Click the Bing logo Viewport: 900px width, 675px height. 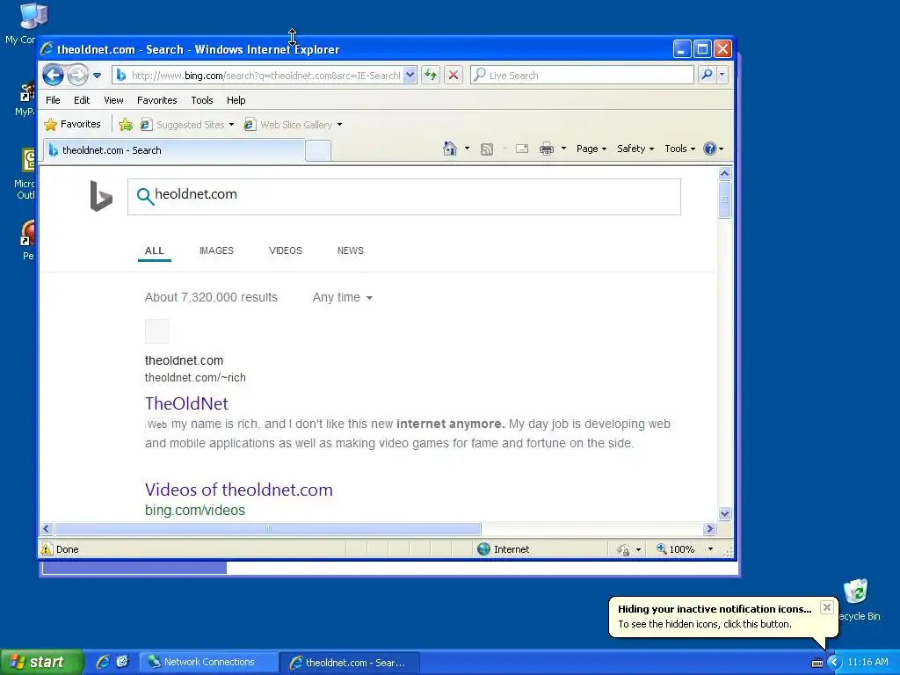pos(101,196)
